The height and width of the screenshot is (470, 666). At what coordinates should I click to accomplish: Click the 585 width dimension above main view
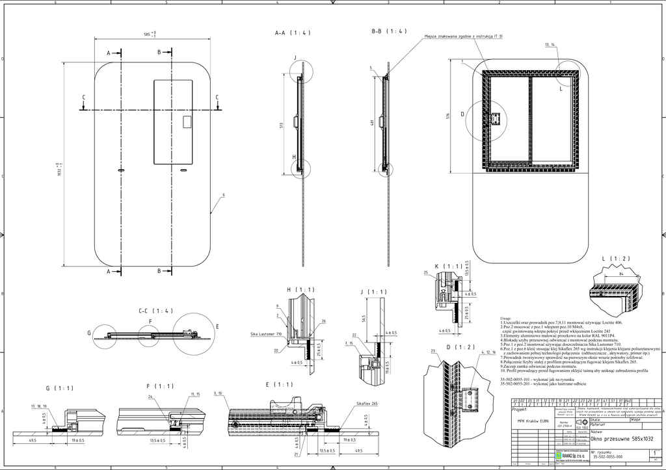[150, 34]
